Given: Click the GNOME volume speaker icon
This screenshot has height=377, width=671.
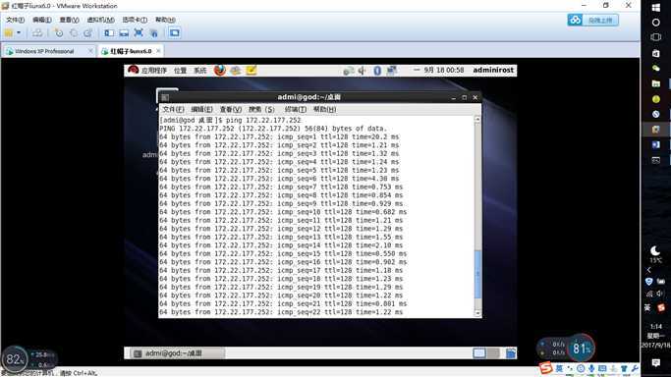Looking at the screenshot, I should tap(363, 71).
